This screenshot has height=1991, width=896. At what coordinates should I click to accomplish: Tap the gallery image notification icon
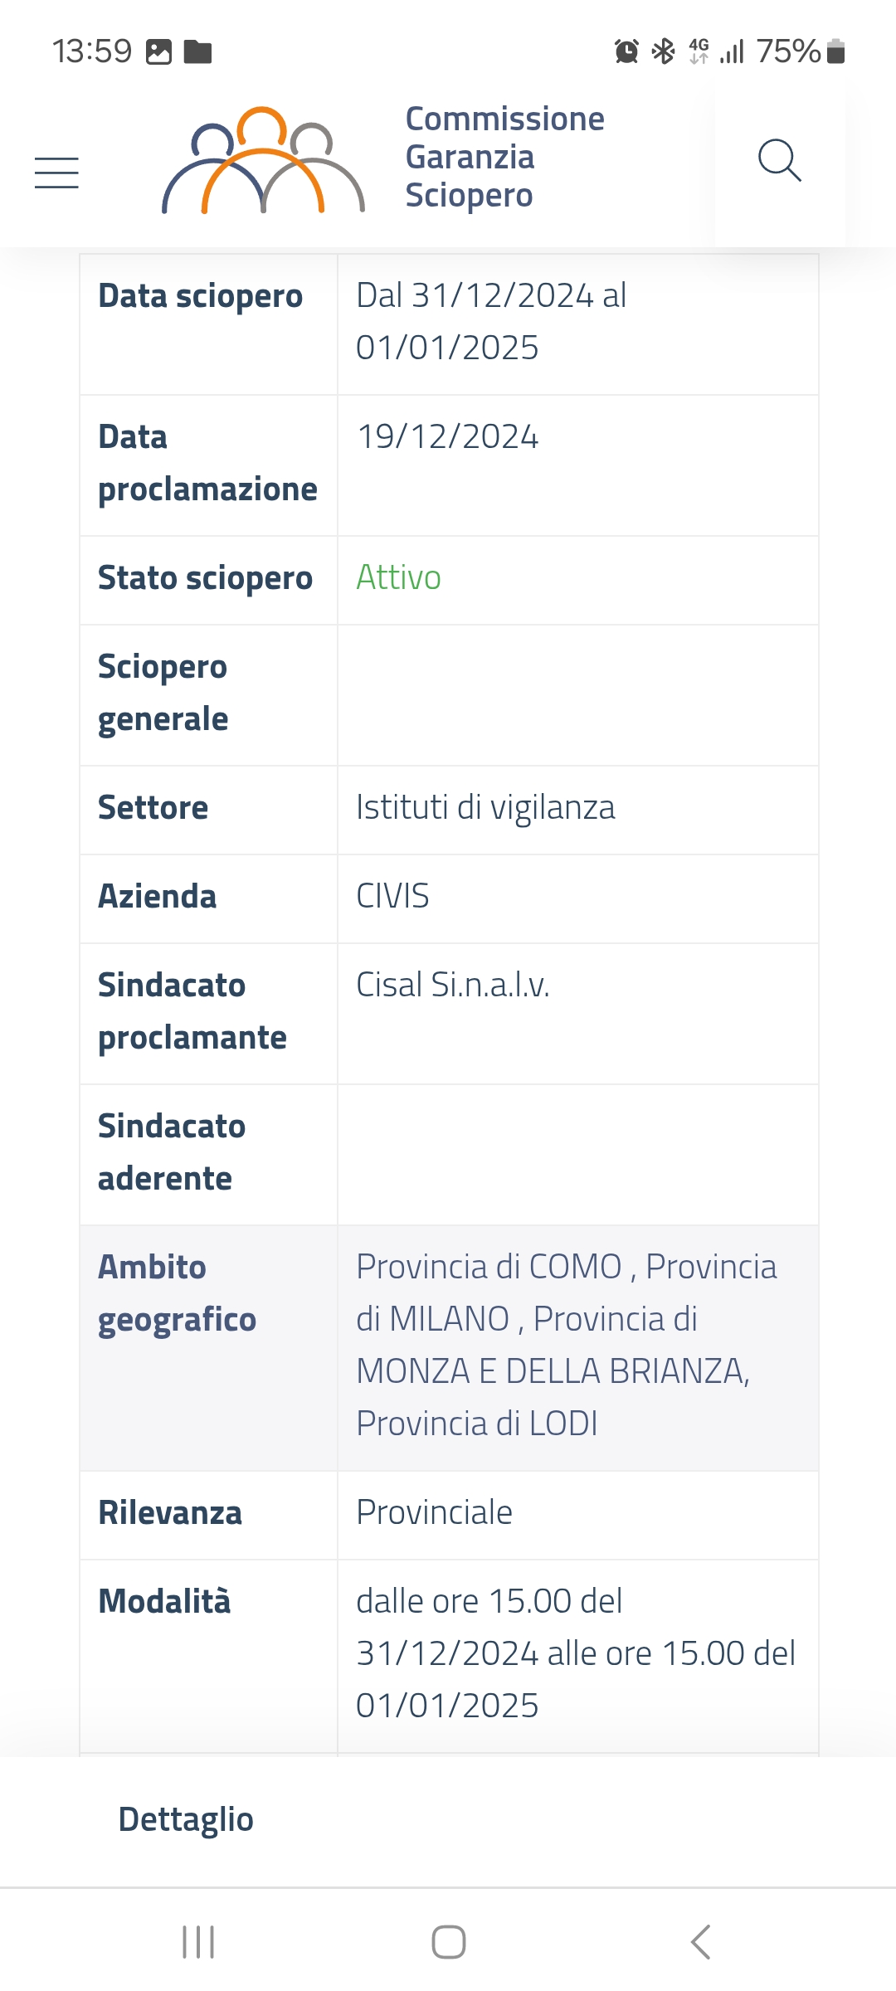pos(158,51)
